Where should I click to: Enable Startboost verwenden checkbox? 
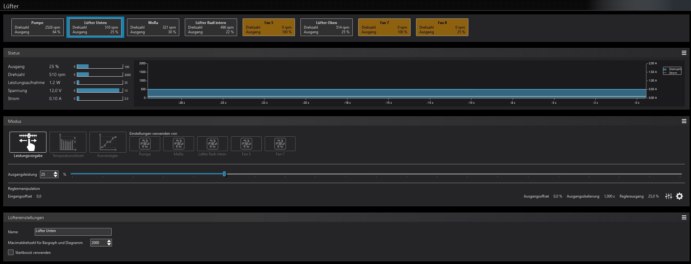[x=11, y=252]
